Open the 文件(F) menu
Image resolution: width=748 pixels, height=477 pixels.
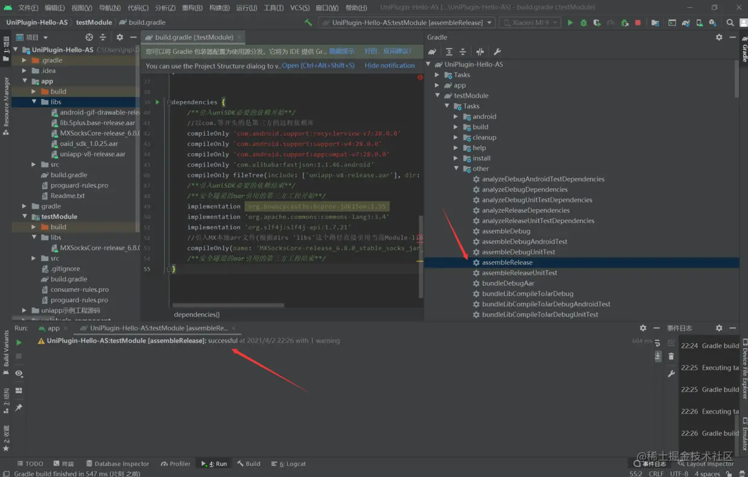(28, 7)
